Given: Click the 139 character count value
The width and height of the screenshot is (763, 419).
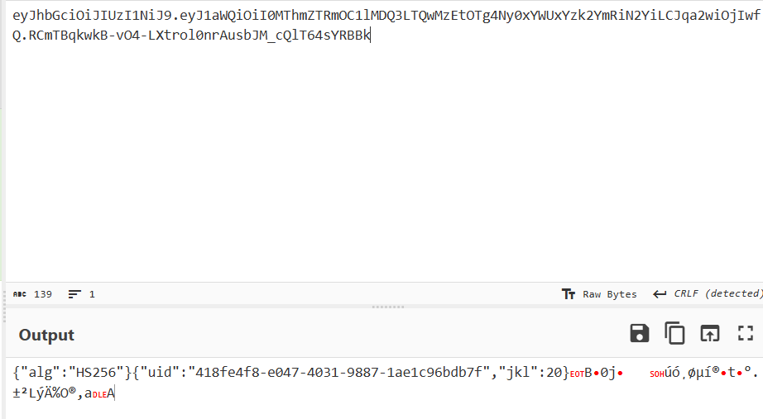Looking at the screenshot, I should pos(43,294).
